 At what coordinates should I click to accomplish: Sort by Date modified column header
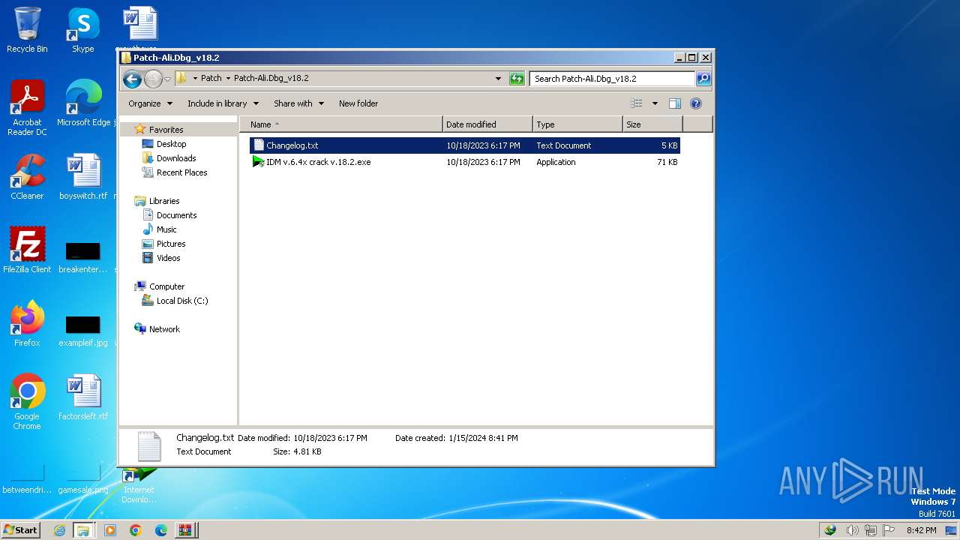(x=488, y=124)
